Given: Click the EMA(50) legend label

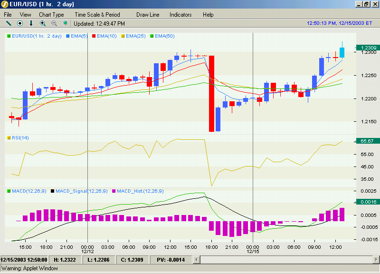Looking at the screenshot, I should [x=165, y=36].
